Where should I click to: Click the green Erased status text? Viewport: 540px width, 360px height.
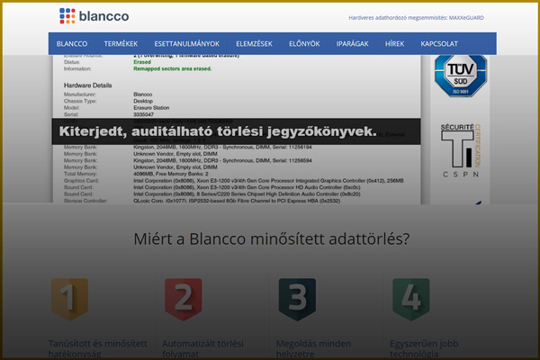coord(142,62)
